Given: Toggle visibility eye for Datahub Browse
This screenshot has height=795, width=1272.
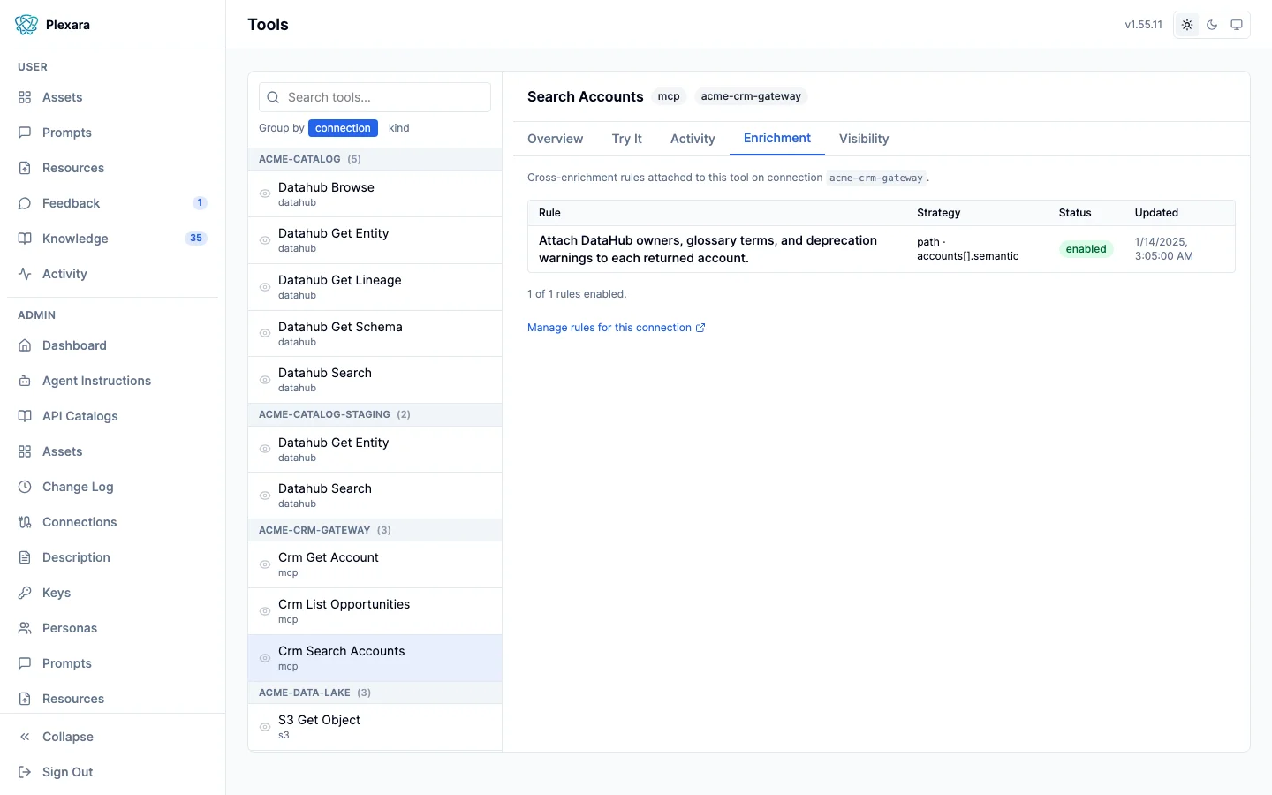Looking at the screenshot, I should tap(265, 193).
